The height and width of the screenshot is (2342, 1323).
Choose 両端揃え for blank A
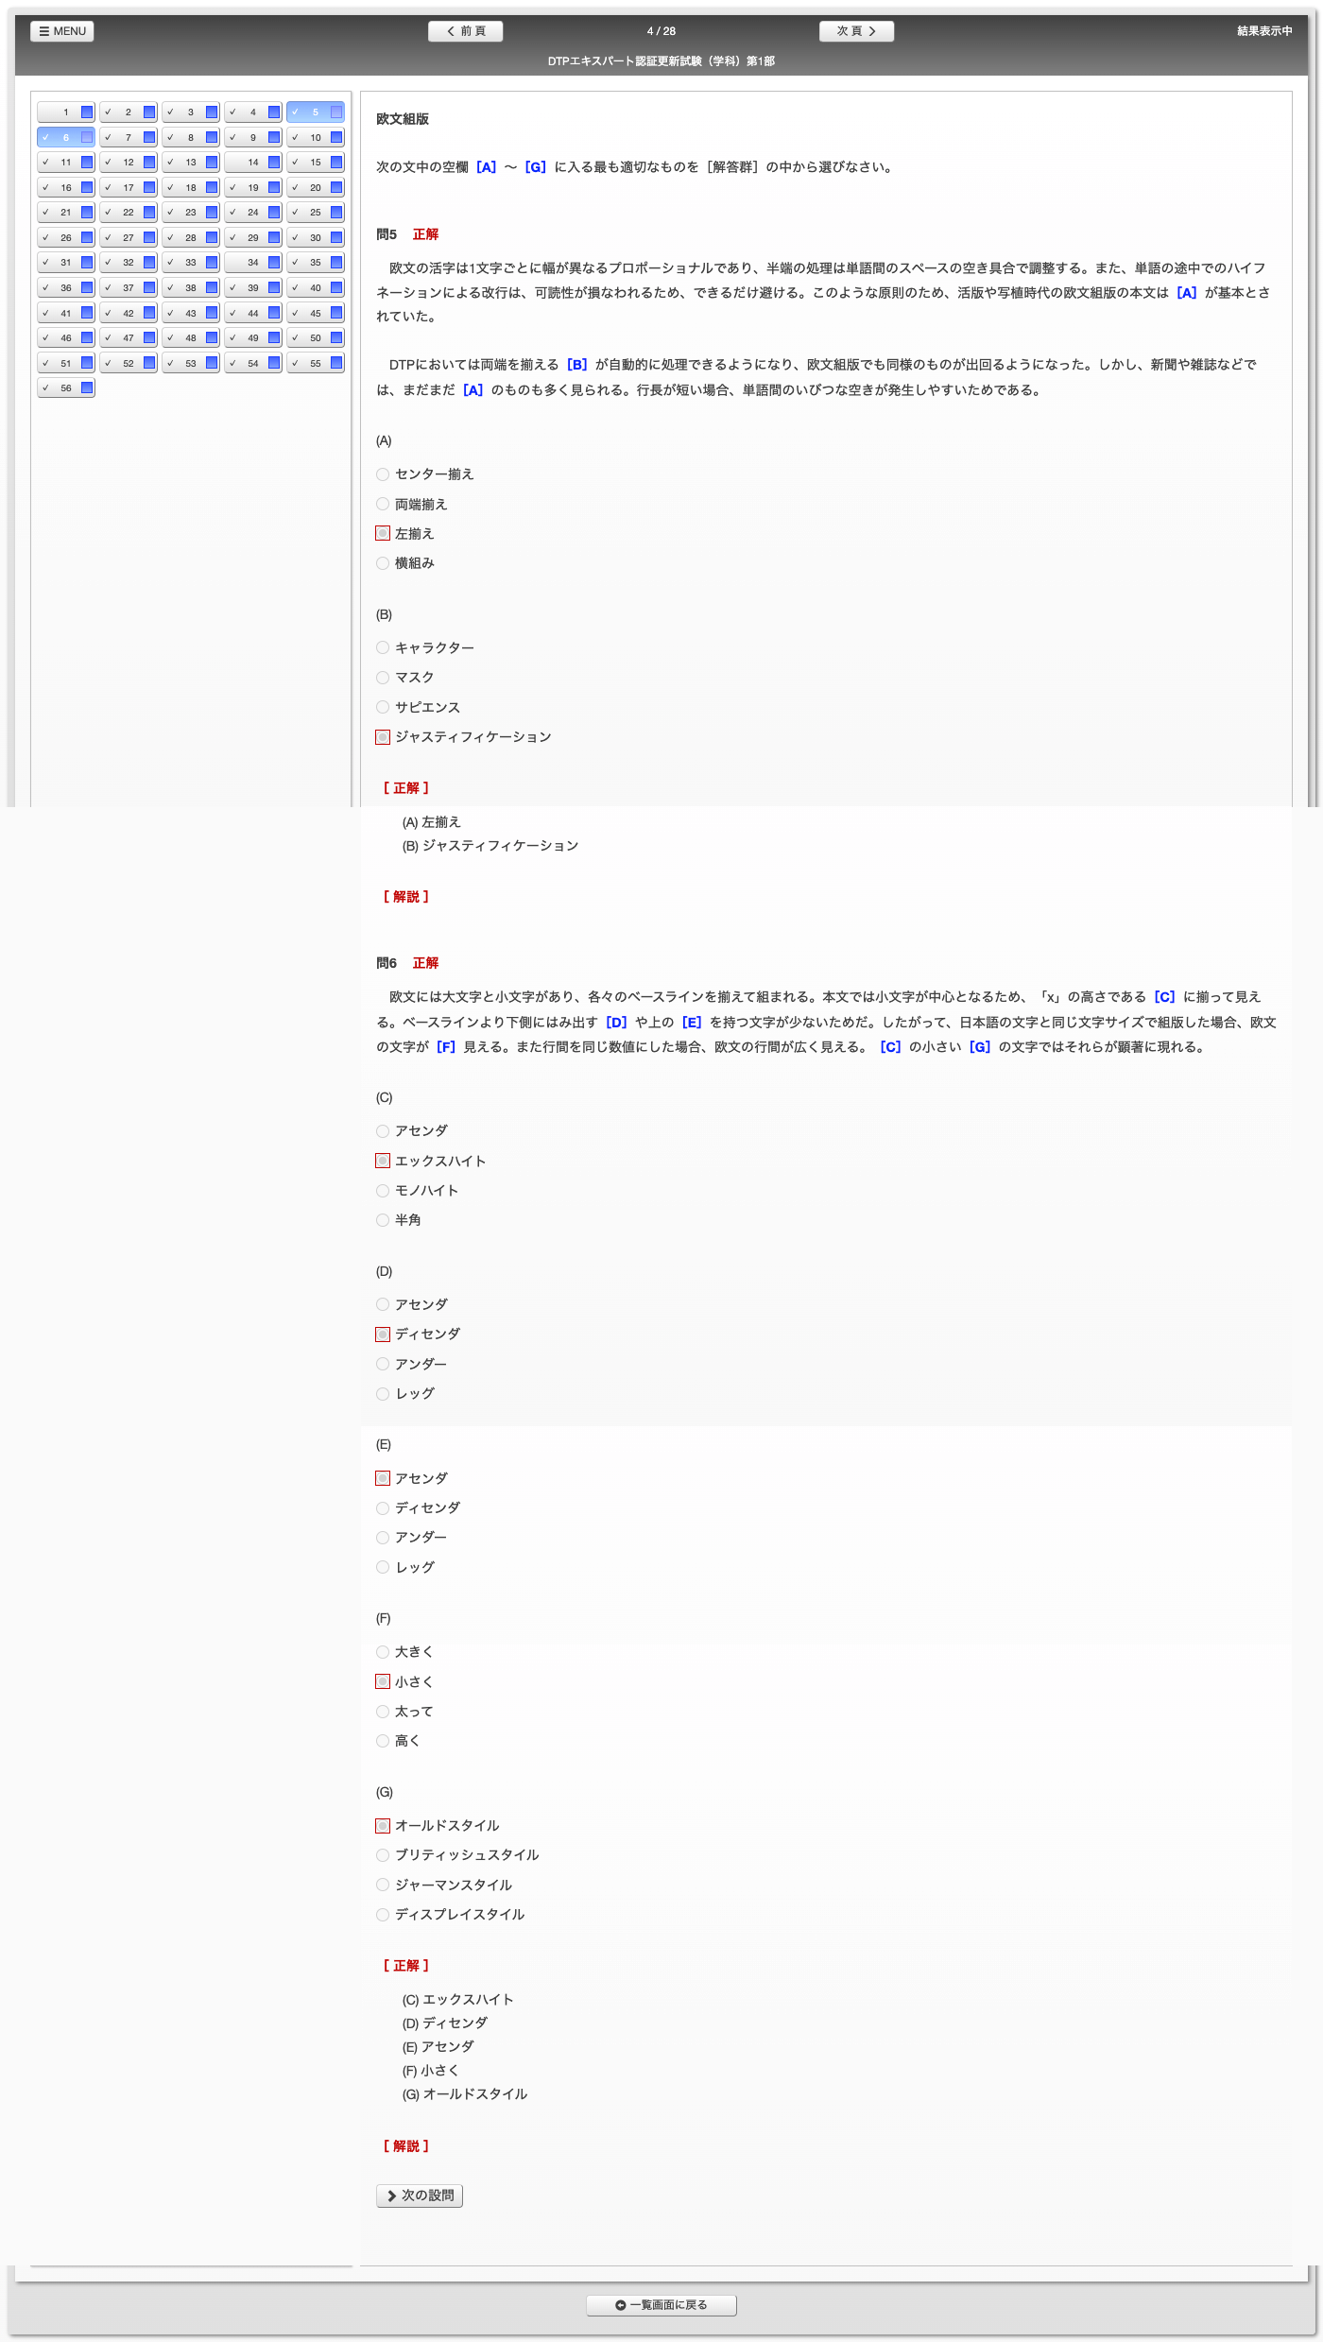(x=383, y=504)
